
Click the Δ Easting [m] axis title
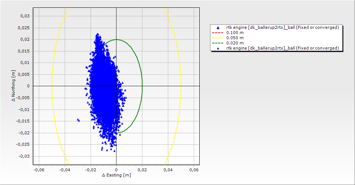pyautogui.click(x=116, y=175)
